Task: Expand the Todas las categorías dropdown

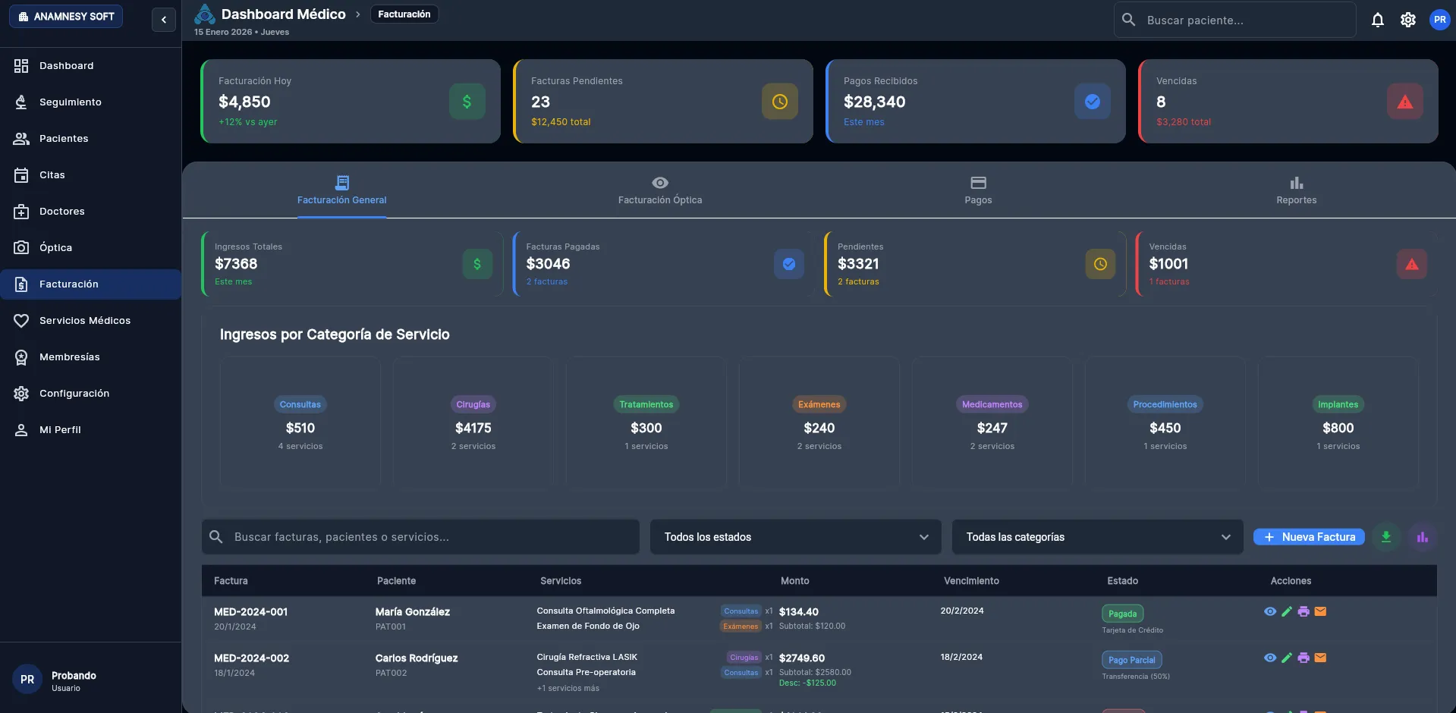Action: tap(1097, 537)
